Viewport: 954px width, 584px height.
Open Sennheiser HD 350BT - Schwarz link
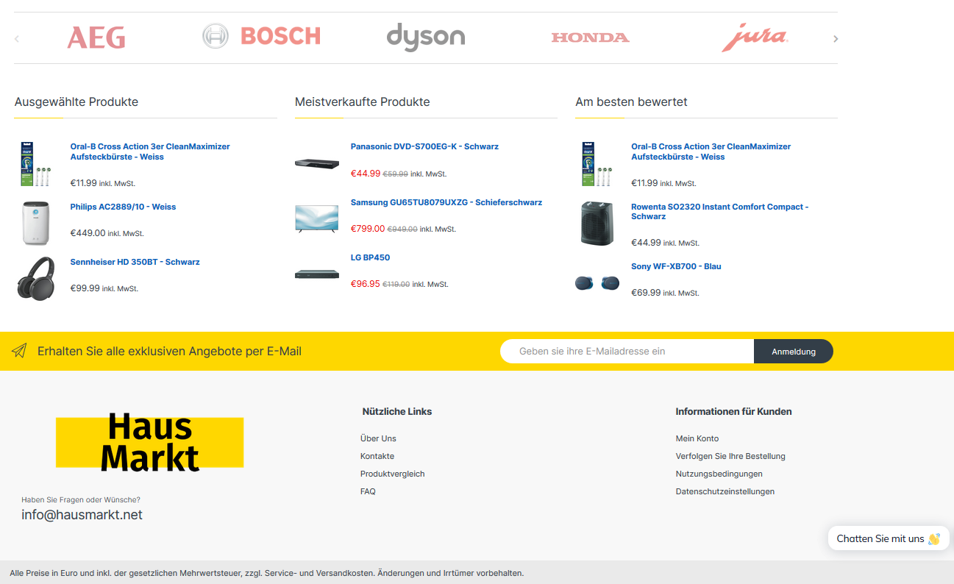click(x=135, y=262)
